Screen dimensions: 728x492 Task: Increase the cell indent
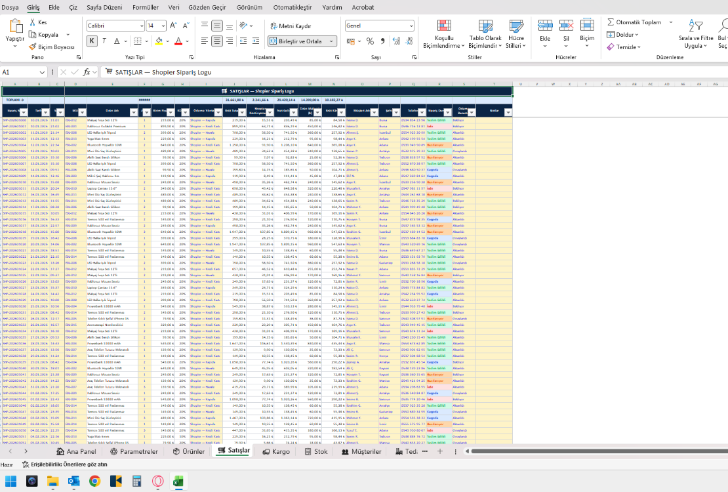click(x=256, y=41)
